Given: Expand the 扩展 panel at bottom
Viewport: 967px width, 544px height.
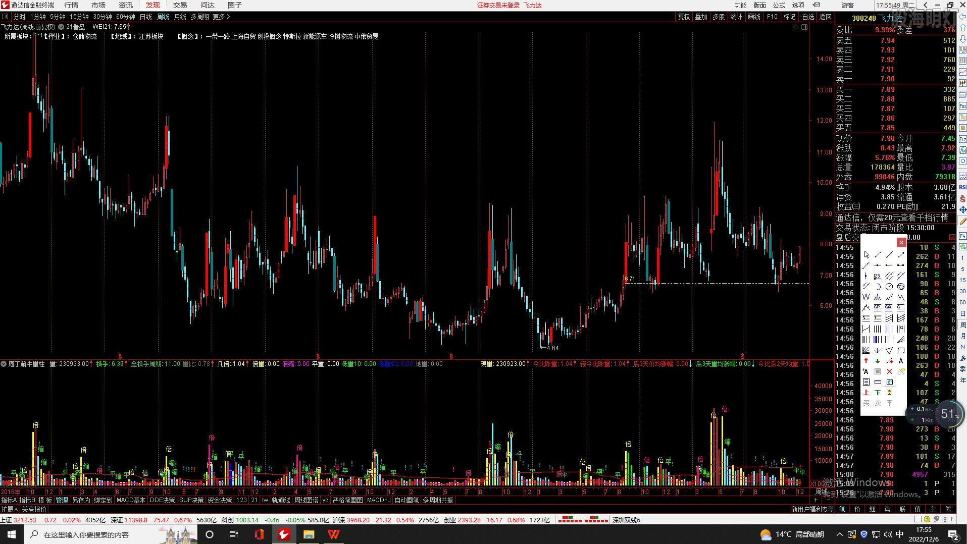Looking at the screenshot, I should pyautogui.click(x=9, y=509).
